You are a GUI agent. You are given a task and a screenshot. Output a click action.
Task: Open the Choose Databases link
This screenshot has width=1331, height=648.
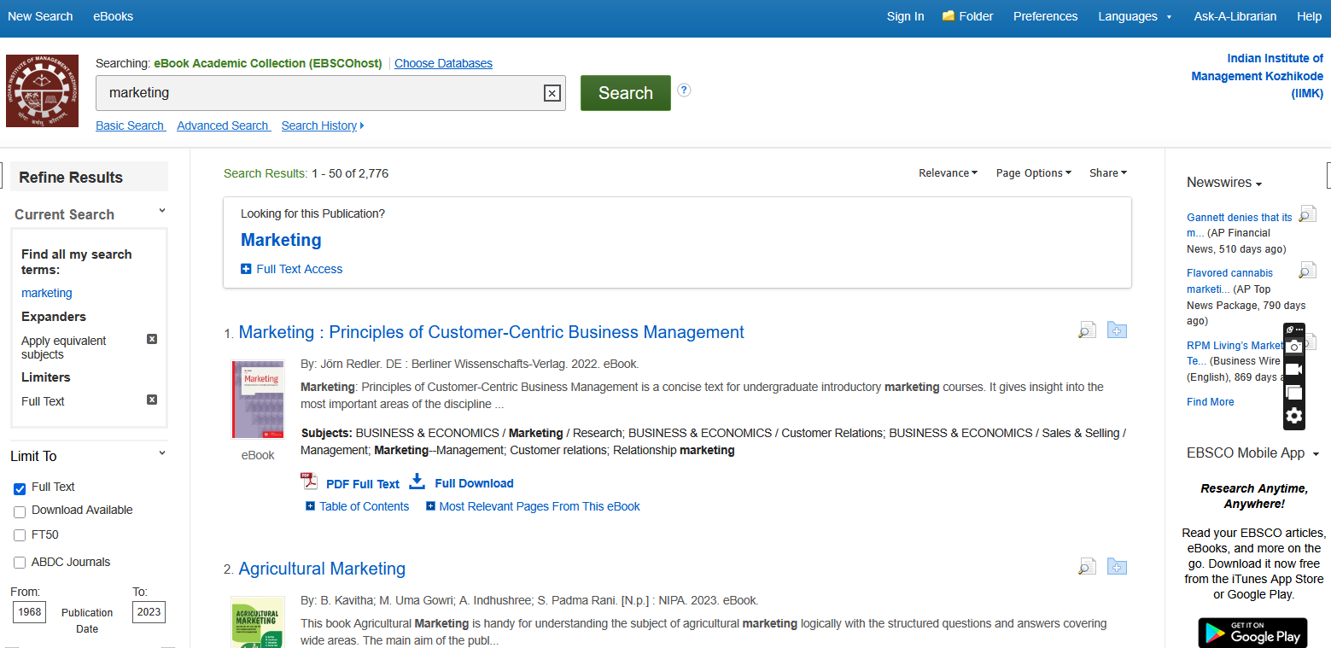point(443,63)
